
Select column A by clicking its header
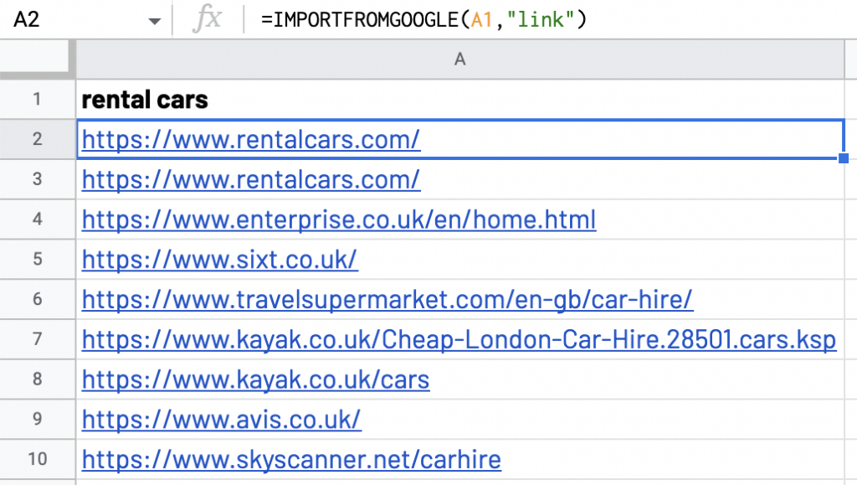459,59
